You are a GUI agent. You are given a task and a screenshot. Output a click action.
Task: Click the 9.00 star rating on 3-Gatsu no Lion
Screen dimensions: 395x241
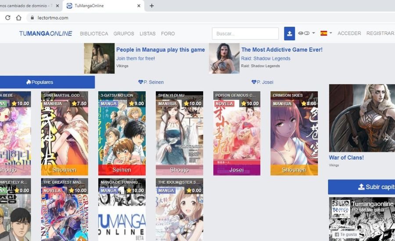point(136,103)
